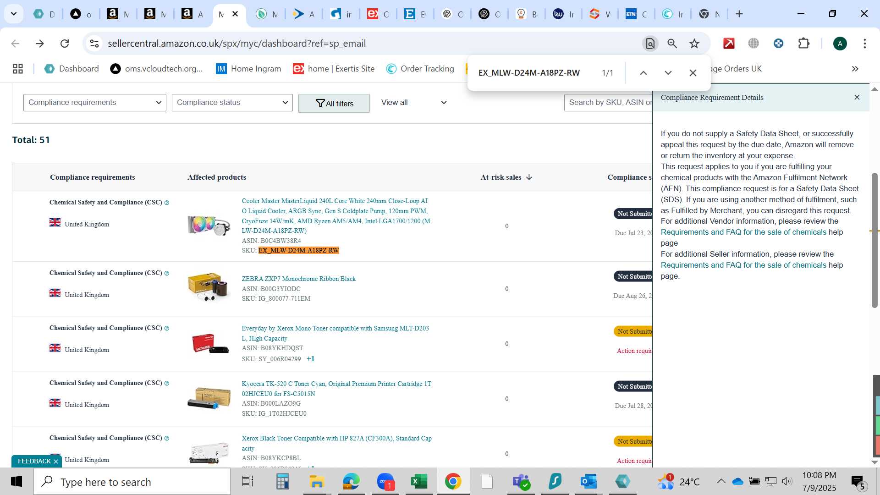Open the Extensions puzzle icon
880x495 pixels.
point(803,44)
